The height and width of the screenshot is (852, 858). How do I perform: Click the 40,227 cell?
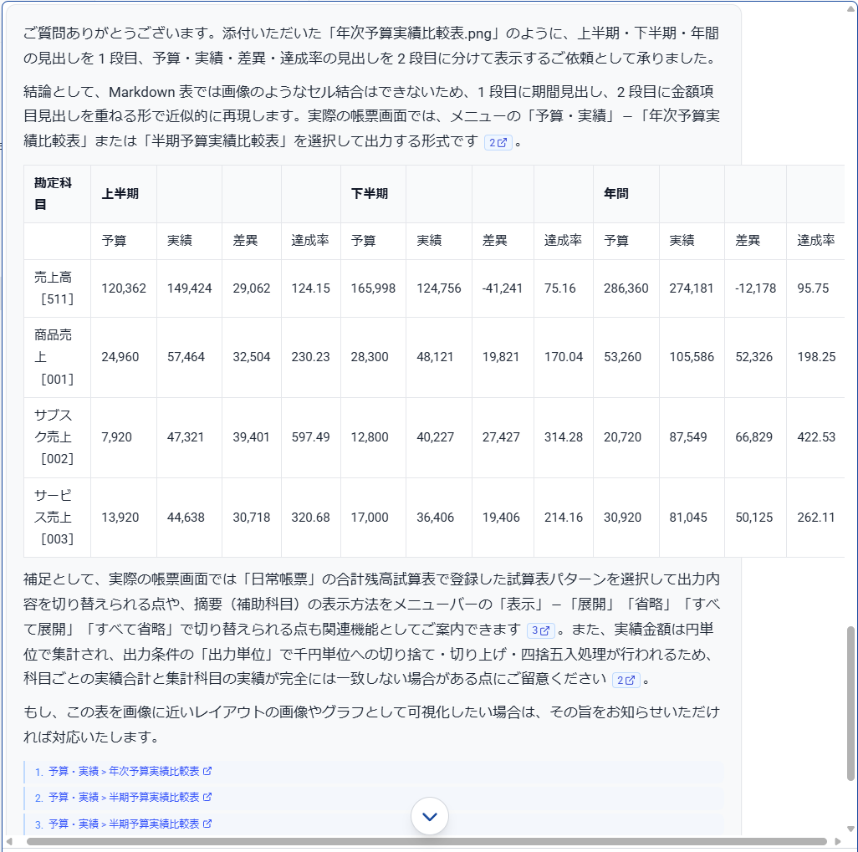pyautogui.click(x=439, y=437)
